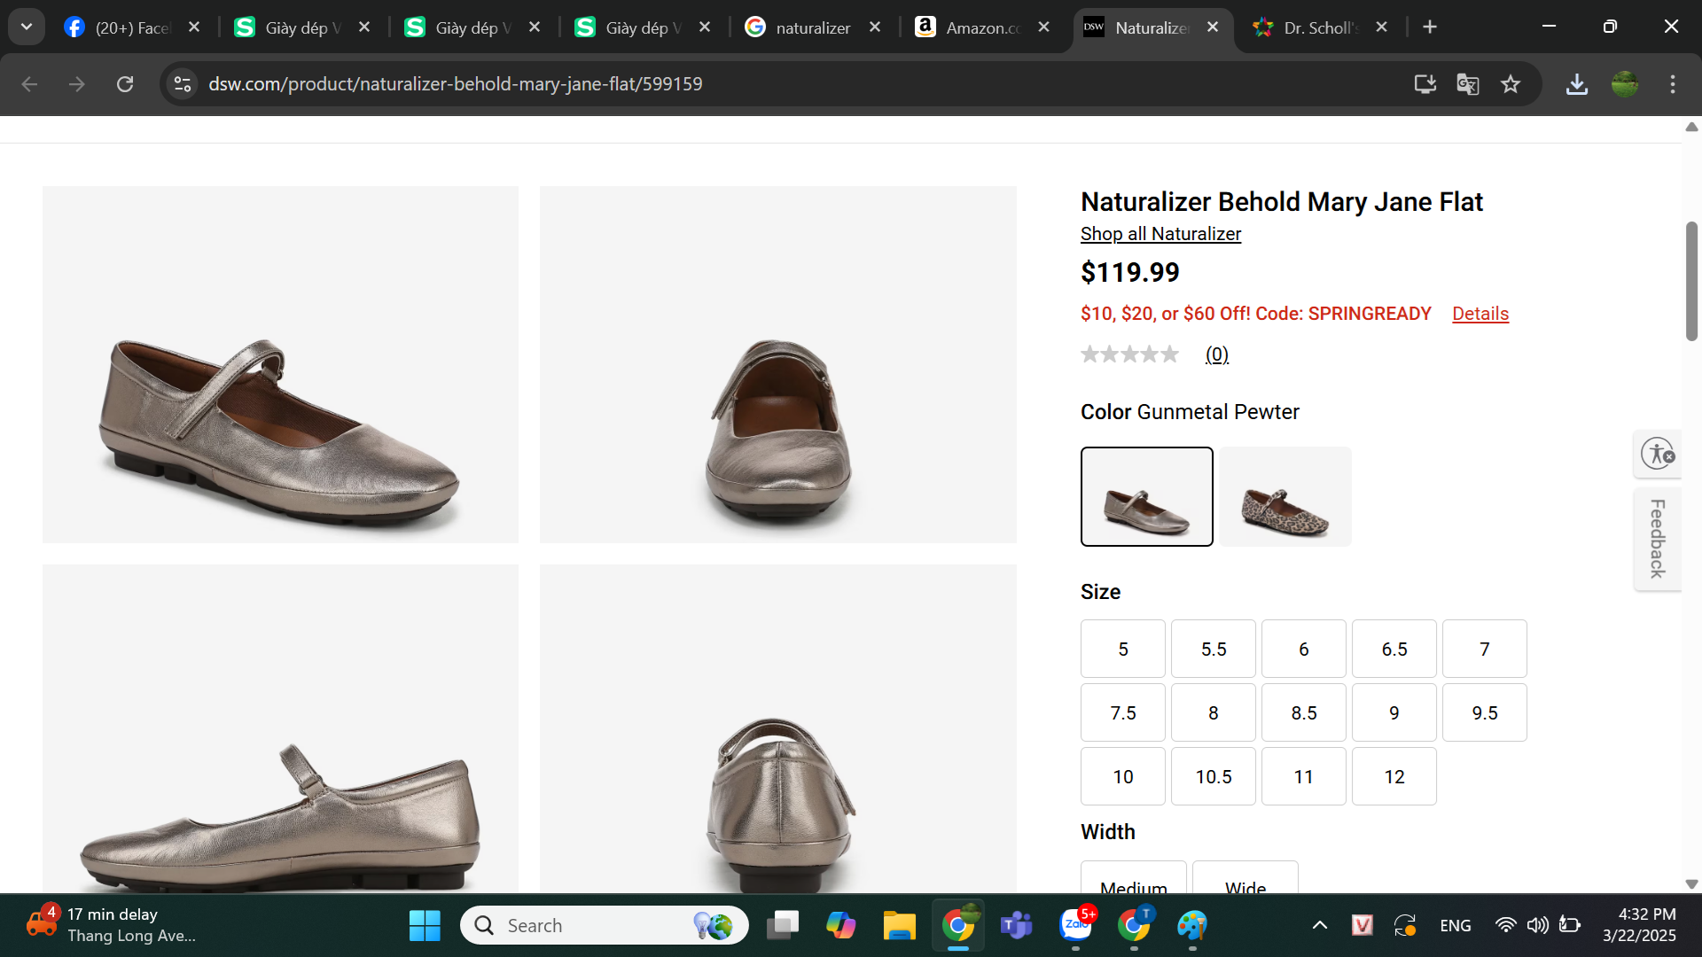Expand the Feedback side tab
Image resolution: width=1702 pixels, height=957 pixels.
[1657, 539]
